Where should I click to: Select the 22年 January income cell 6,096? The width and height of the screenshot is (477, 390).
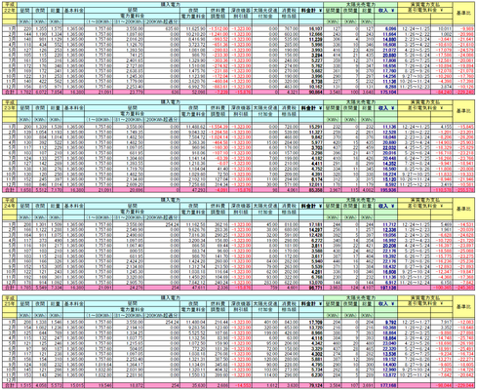[x=385, y=29]
